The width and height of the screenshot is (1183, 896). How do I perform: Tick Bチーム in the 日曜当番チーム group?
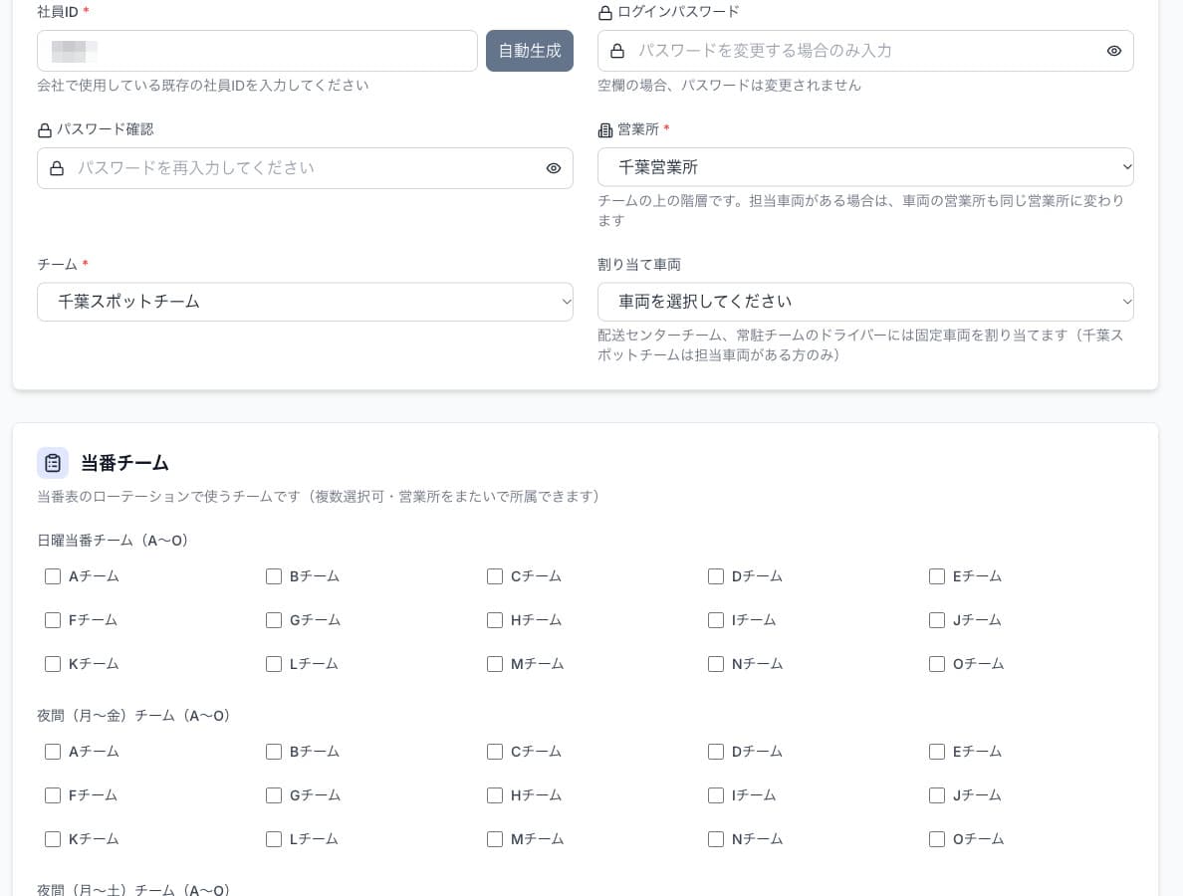coord(274,576)
